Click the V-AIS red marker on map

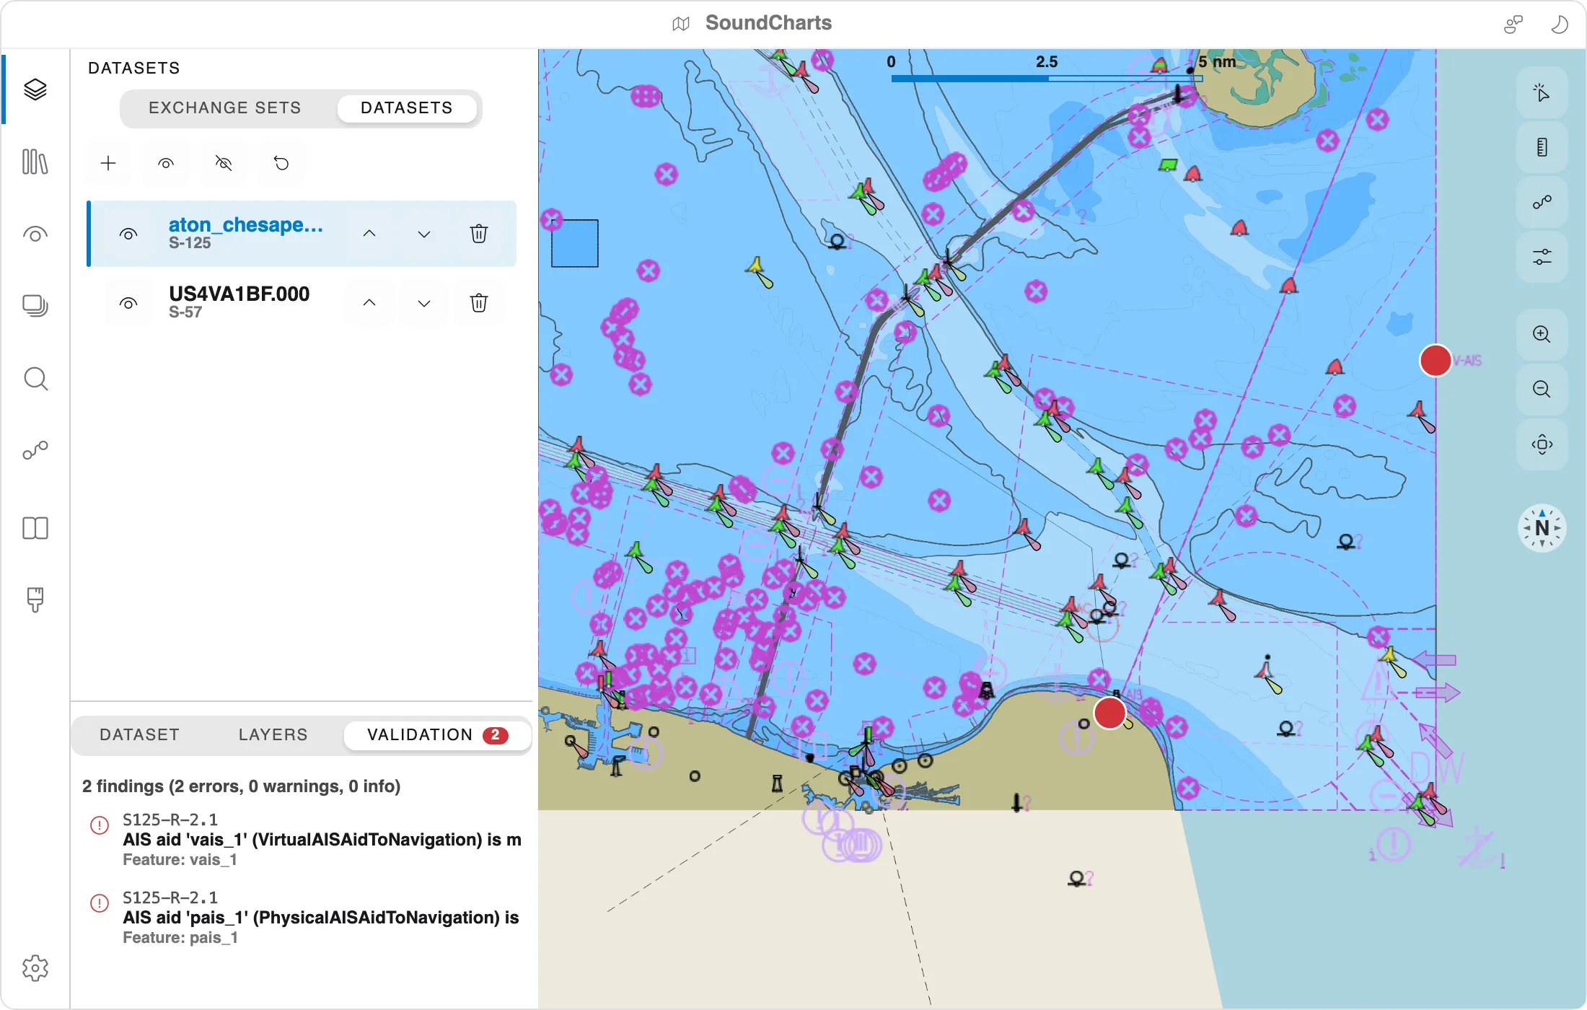(x=1436, y=361)
